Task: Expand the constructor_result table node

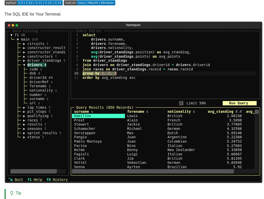Action: 24,48
